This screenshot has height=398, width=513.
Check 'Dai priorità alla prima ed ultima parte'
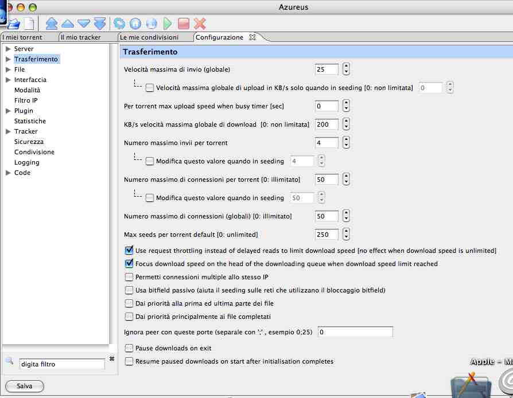click(129, 303)
